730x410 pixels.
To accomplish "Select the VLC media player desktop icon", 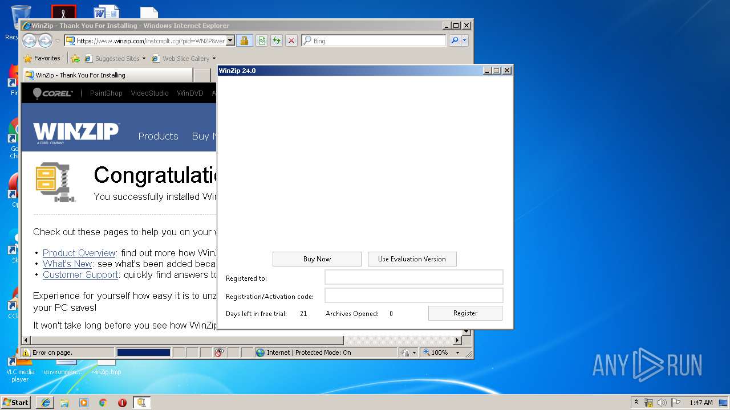I will point(20,369).
